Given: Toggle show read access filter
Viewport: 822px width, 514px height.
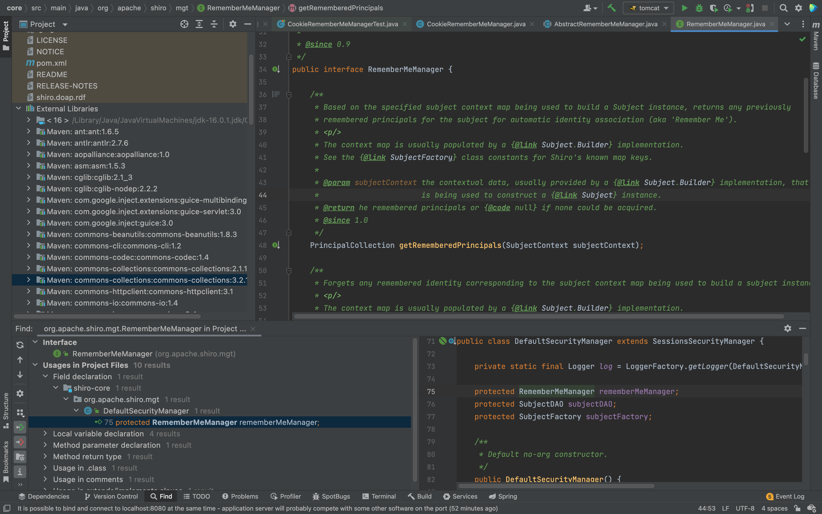Looking at the screenshot, I should click(x=20, y=427).
